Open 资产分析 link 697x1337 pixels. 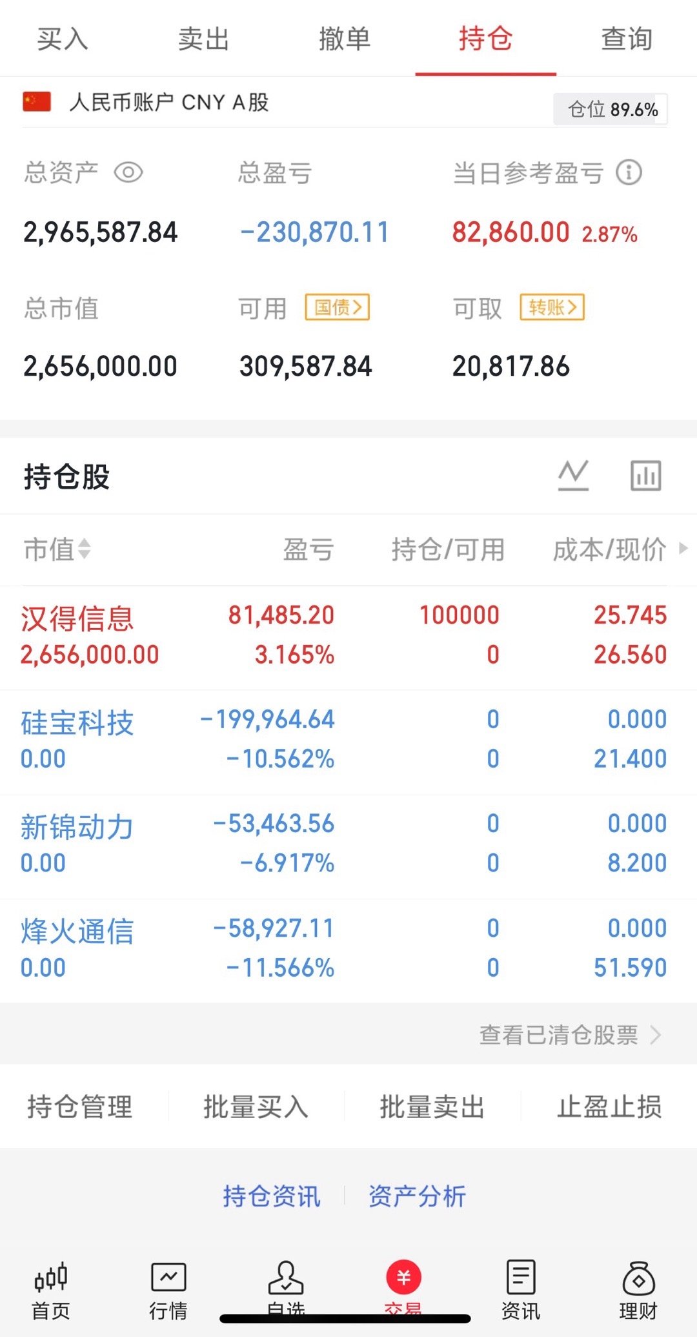pos(418,1196)
